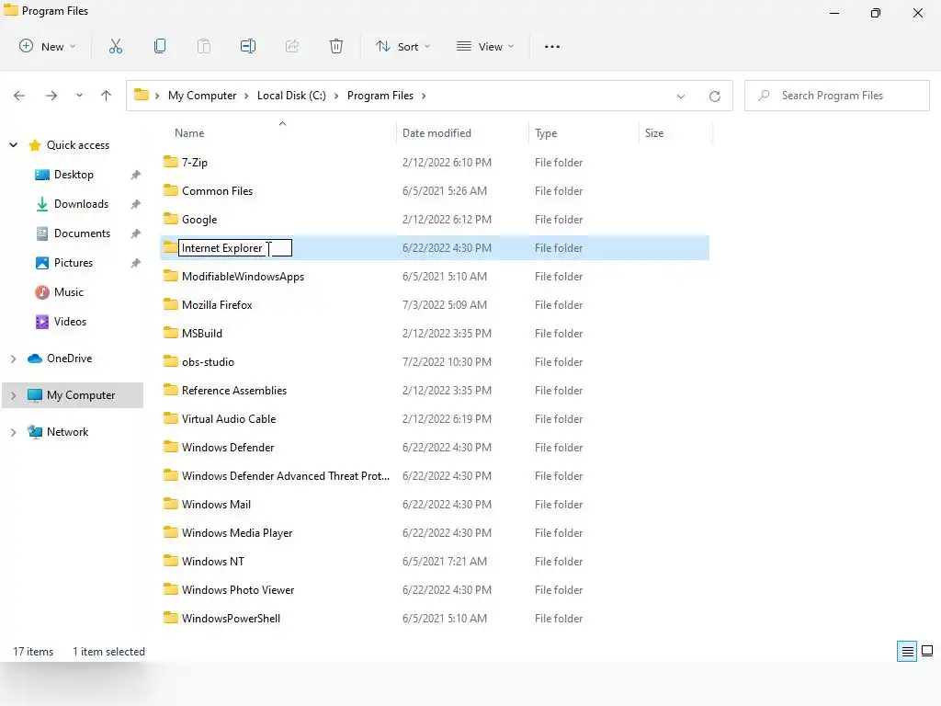Select Network in navigation pane

click(x=68, y=432)
